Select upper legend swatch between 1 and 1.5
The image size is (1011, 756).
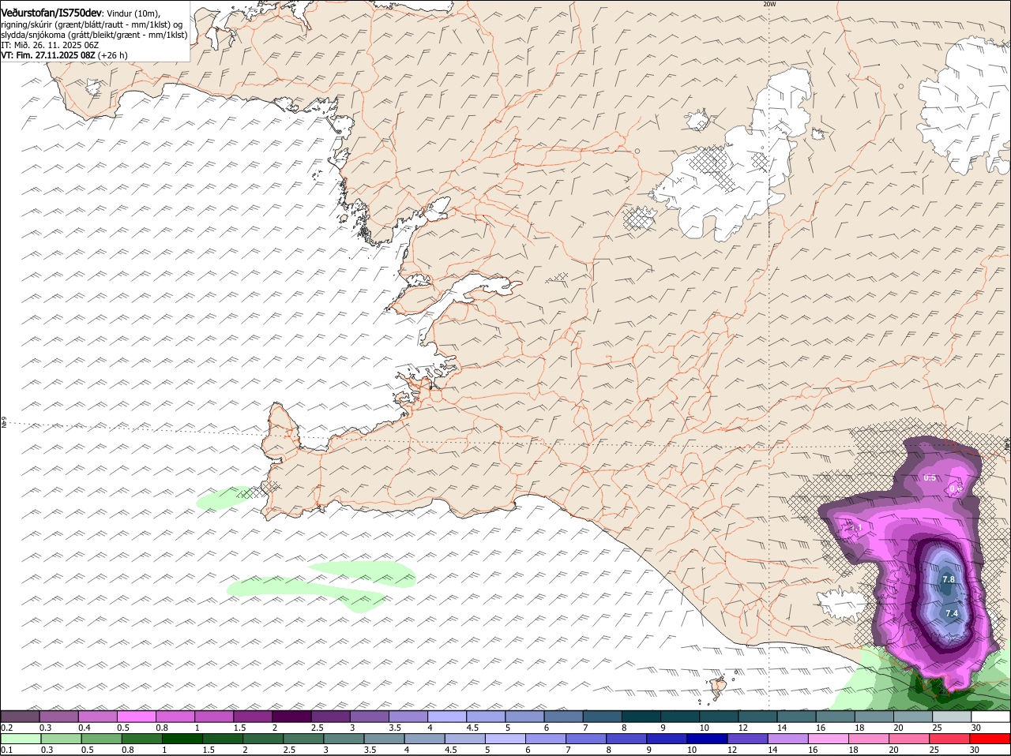214,717
